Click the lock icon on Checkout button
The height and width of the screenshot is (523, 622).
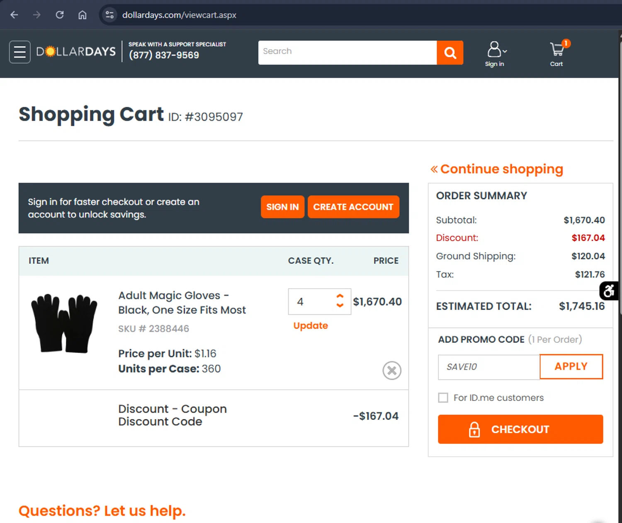click(474, 429)
